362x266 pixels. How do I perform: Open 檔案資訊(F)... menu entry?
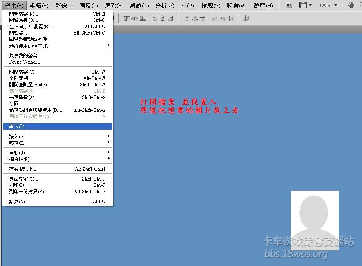pos(57,169)
